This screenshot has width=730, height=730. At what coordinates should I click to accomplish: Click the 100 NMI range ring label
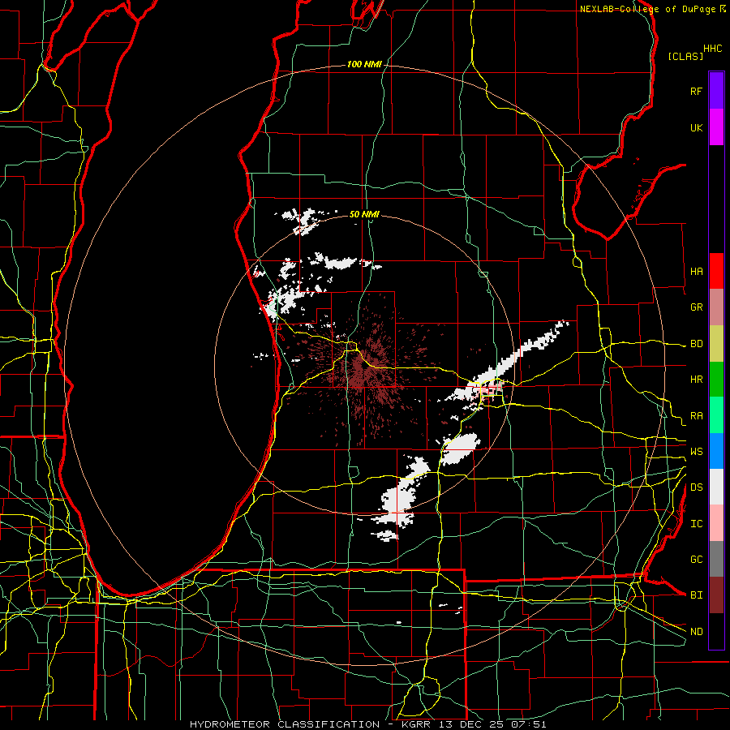click(364, 64)
